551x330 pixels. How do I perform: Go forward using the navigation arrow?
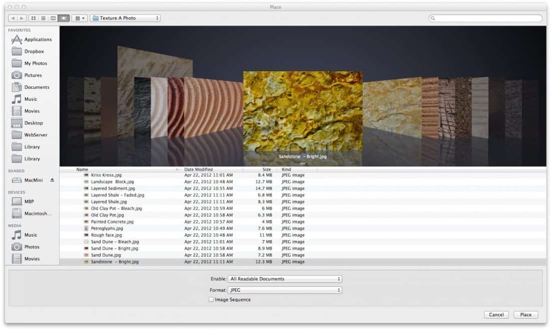coord(22,18)
